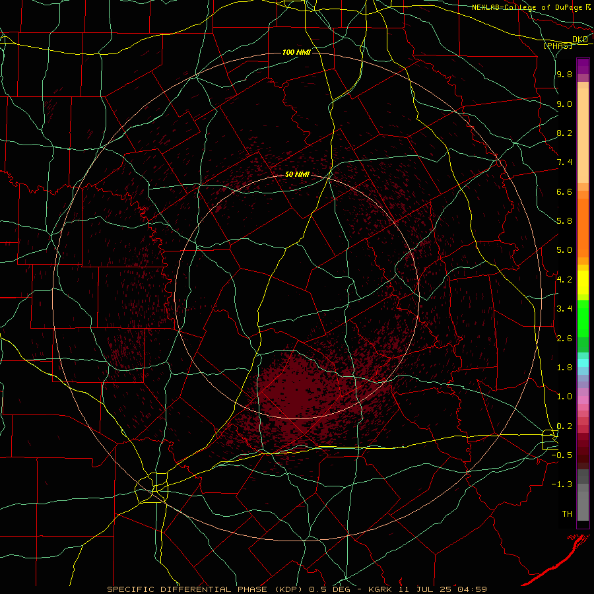Click the '100 NMI' range ring label

[296, 52]
